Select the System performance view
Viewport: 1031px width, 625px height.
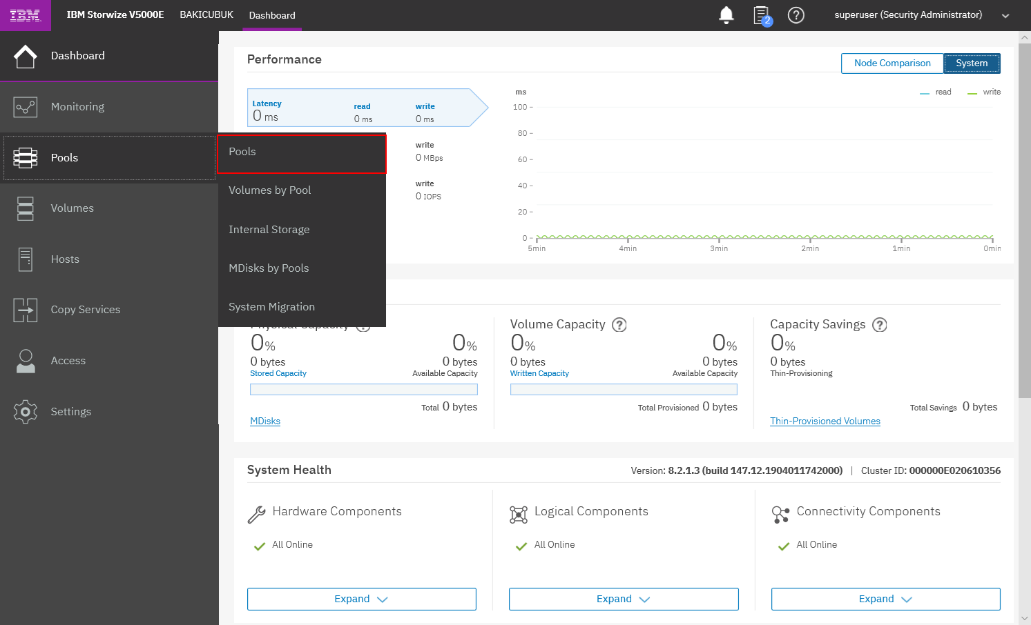coord(971,63)
